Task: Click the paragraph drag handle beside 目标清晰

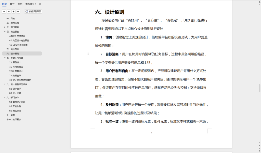Action: coord(88,54)
